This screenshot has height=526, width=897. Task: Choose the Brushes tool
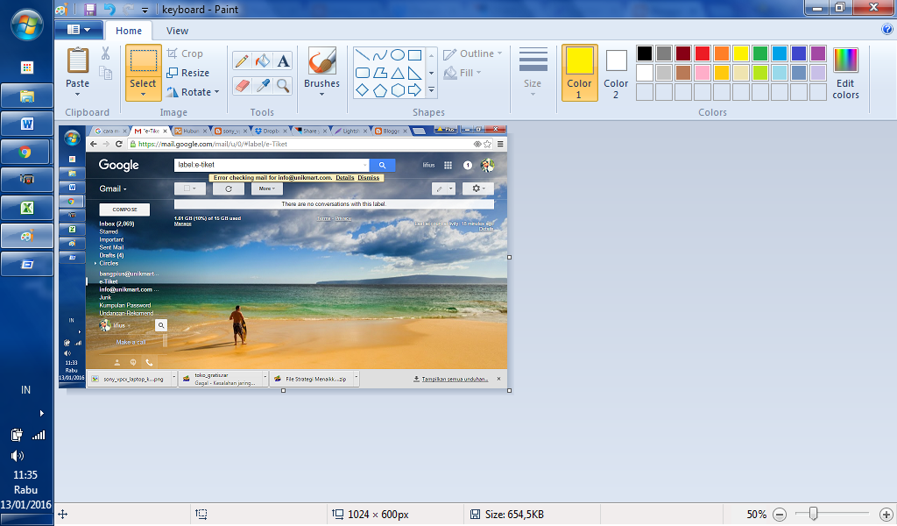(322, 61)
